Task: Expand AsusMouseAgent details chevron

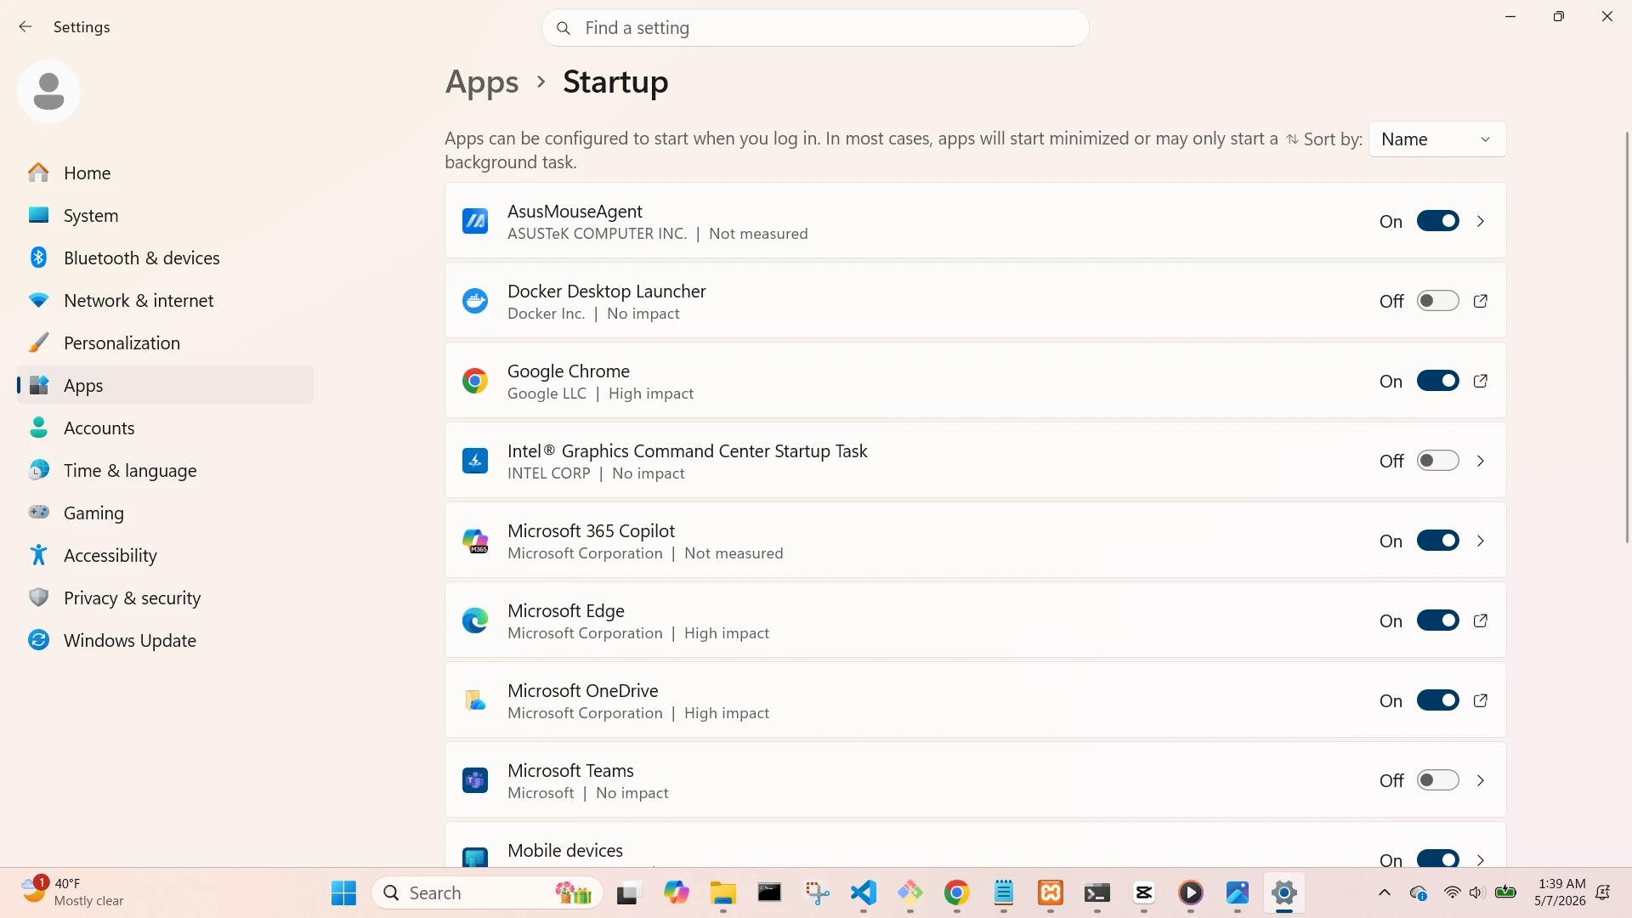Action: click(1481, 221)
